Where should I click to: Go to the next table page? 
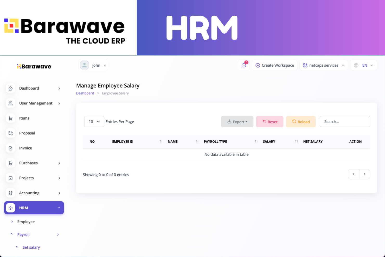tap(364, 174)
